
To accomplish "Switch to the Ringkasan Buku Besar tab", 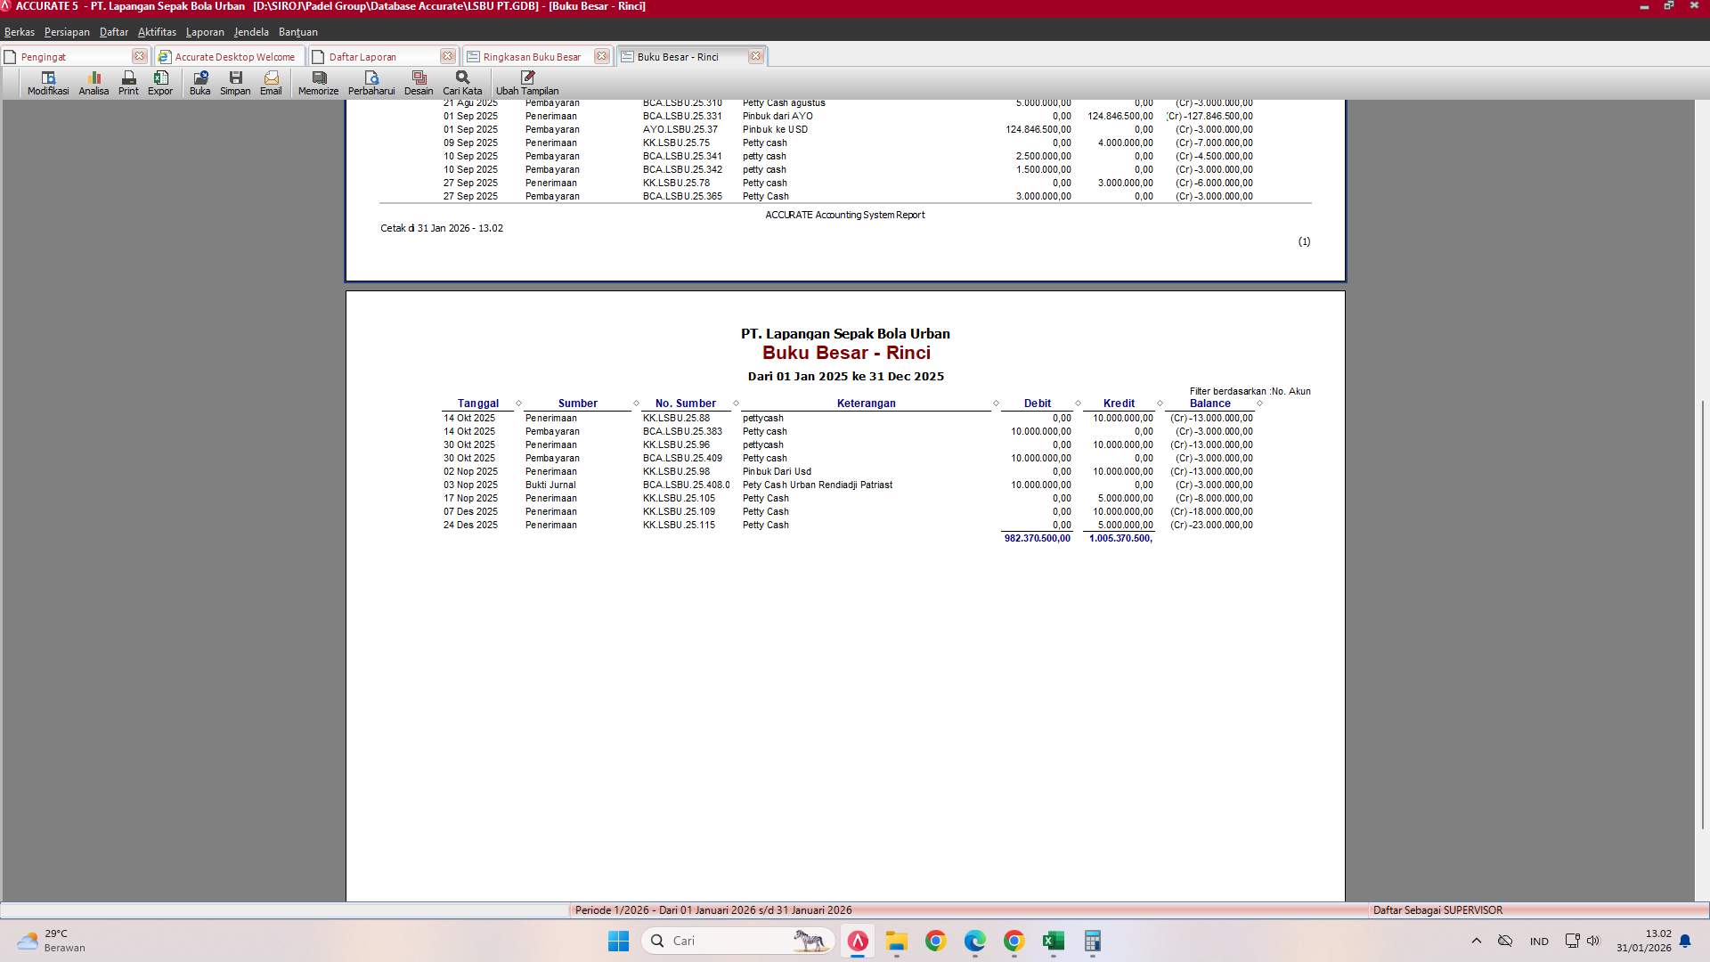I will pos(532,56).
